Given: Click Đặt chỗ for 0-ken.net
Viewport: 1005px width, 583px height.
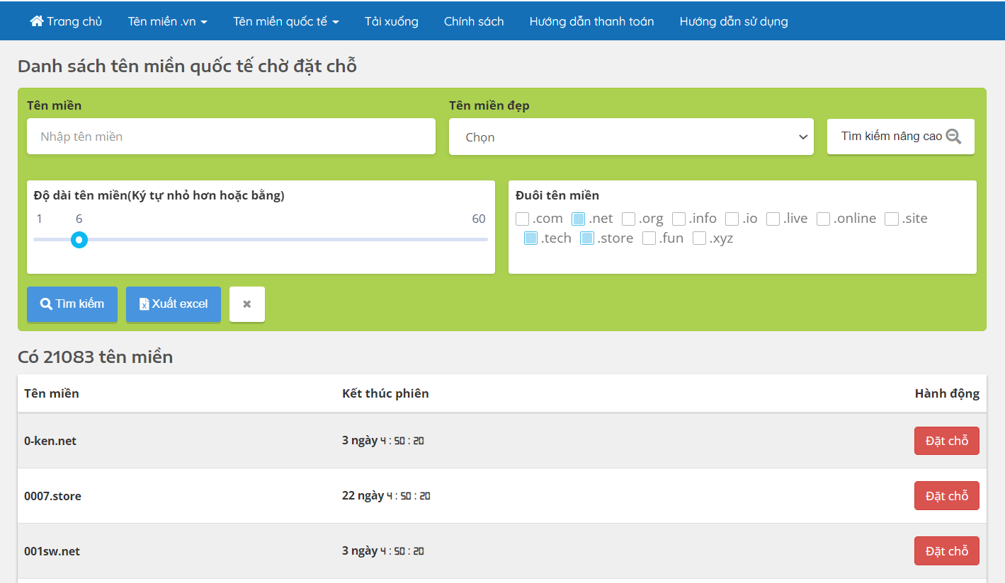Looking at the screenshot, I should point(947,441).
